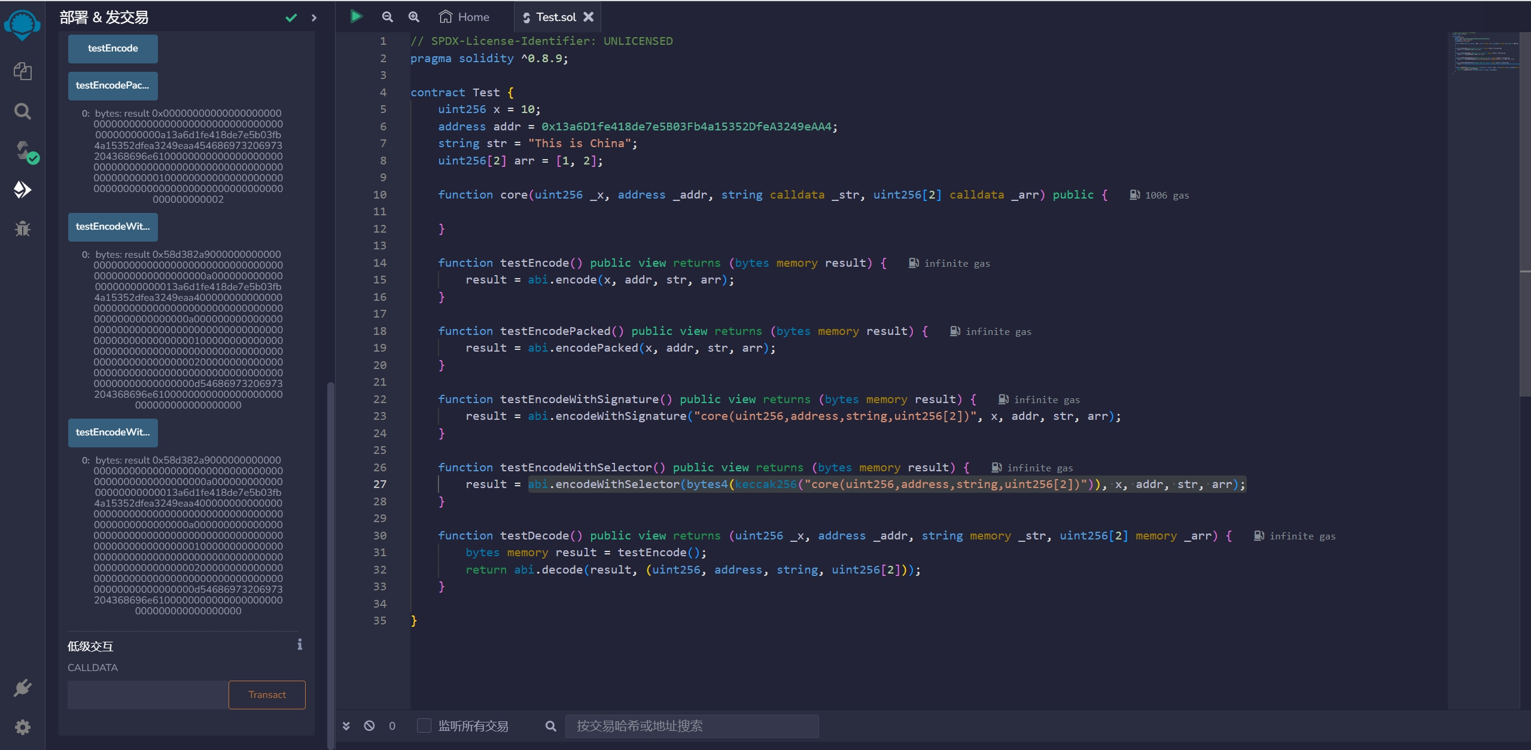Toggle the listen-all-transactions checkbox

point(424,725)
